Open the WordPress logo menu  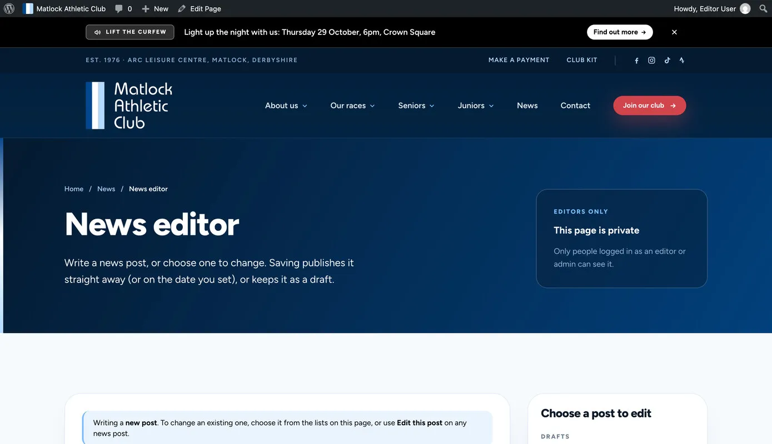point(9,8)
